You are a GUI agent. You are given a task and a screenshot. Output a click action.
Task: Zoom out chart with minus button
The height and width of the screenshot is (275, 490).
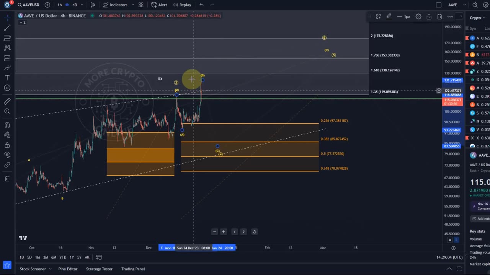[x=214, y=231]
